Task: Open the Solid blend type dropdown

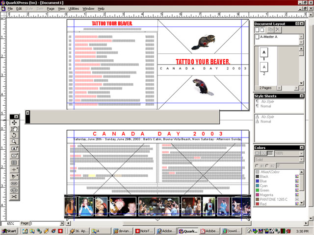Action: pos(301,160)
